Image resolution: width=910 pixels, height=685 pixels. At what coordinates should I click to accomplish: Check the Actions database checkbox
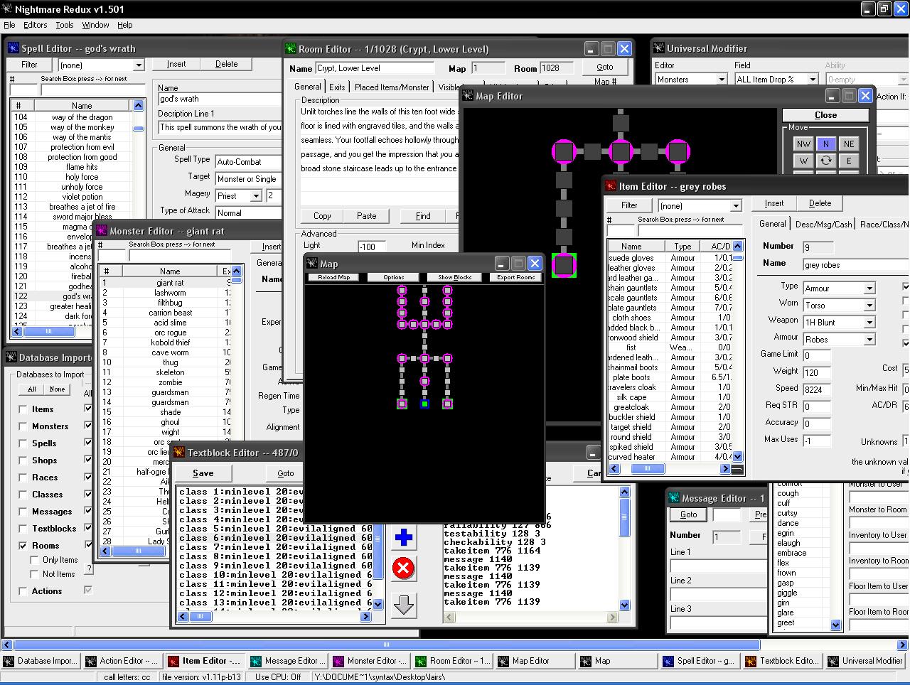pyautogui.click(x=23, y=591)
